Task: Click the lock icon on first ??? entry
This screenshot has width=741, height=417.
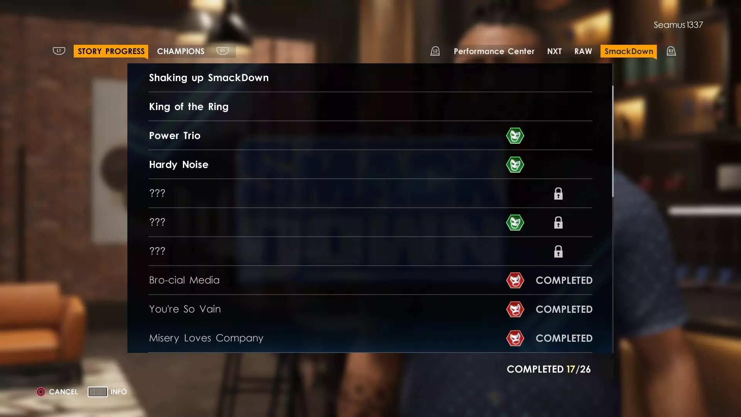Action: coord(558,193)
